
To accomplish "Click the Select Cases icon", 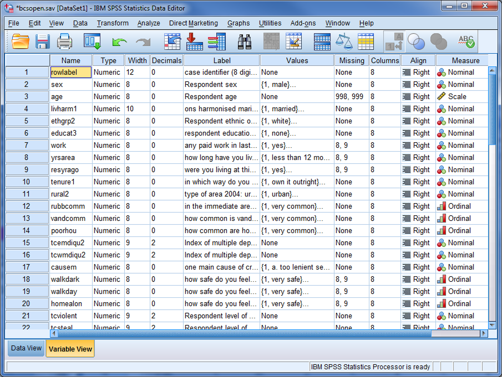I will click(366, 42).
